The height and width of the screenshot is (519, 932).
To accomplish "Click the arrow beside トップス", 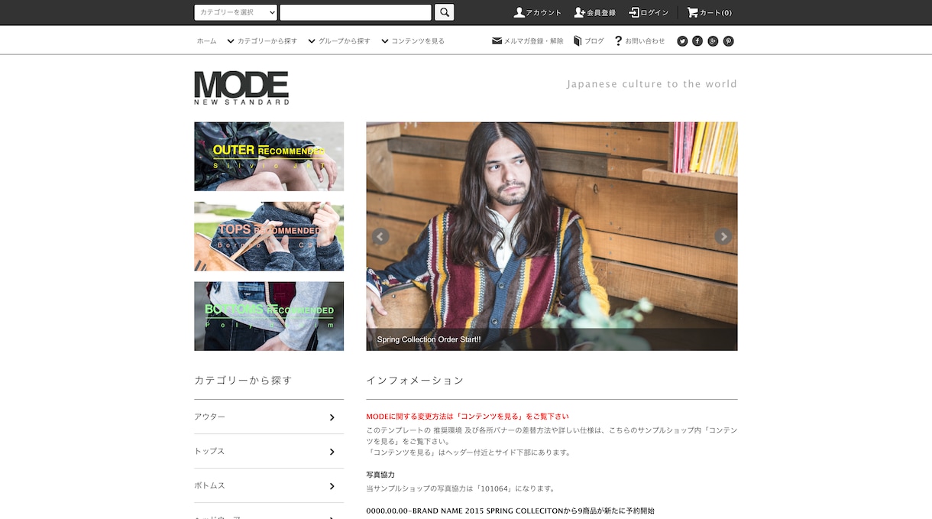I will coord(332,452).
